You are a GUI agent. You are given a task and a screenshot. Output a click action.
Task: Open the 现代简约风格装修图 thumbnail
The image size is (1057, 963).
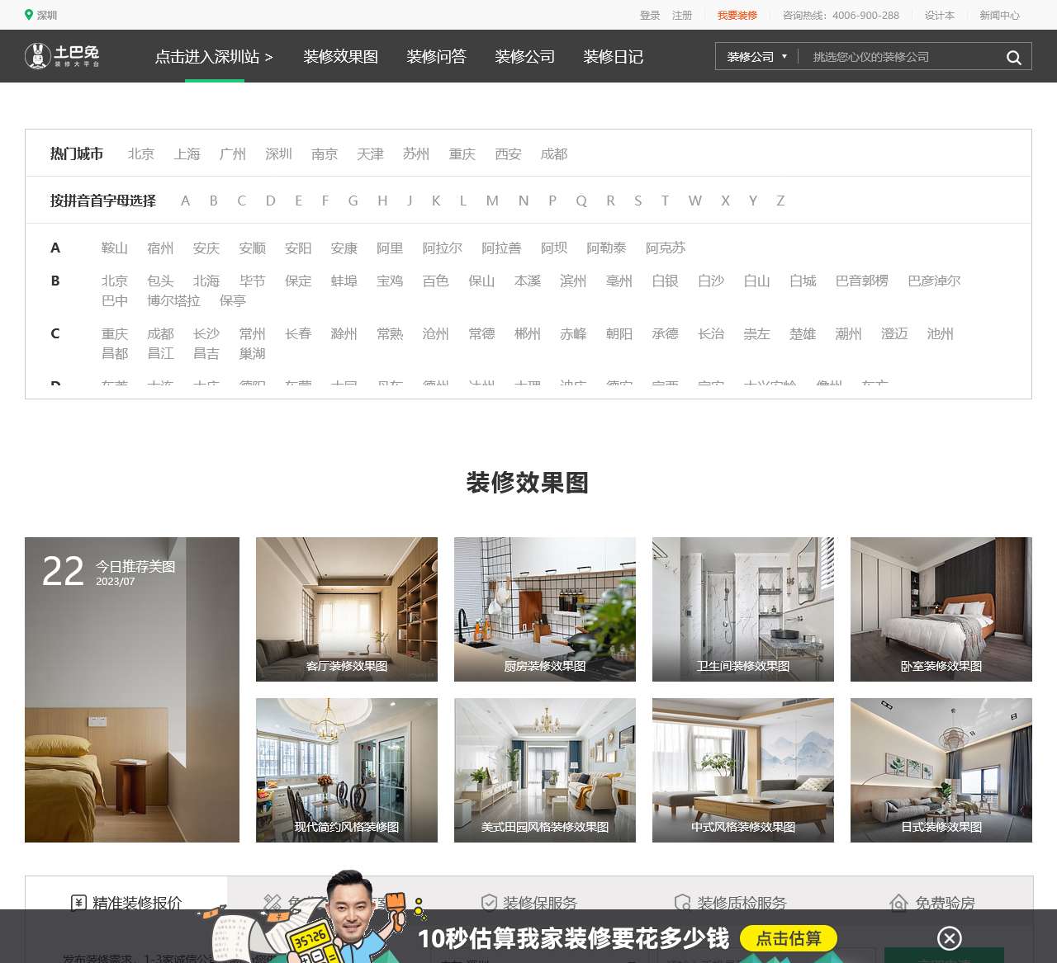point(347,770)
